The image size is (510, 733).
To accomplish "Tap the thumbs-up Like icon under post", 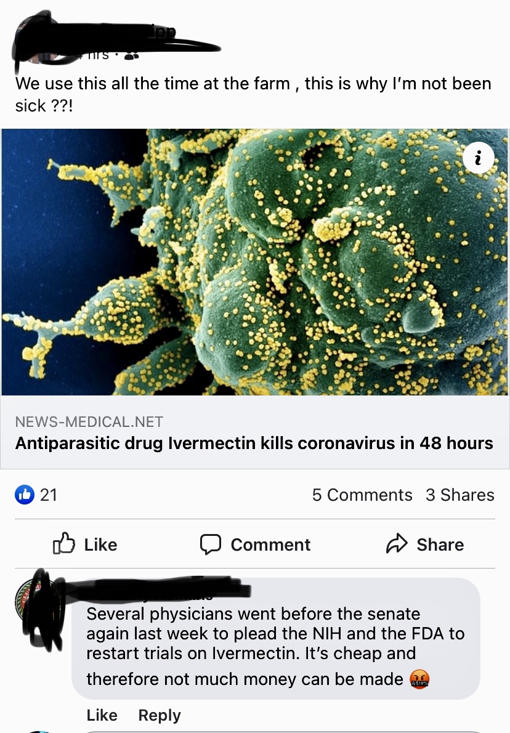I will pos(63,544).
